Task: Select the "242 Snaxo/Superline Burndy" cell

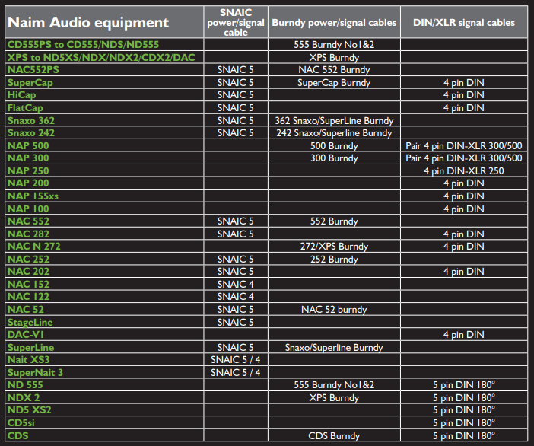Action: (334, 133)
